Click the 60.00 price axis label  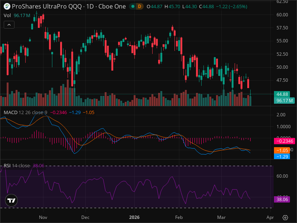[x=282, y=15]
